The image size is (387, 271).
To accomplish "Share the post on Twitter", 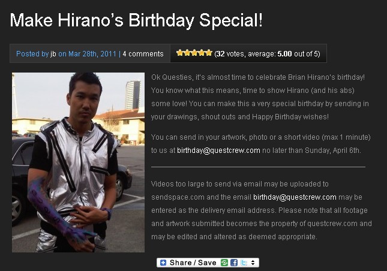I will point(244,263).
